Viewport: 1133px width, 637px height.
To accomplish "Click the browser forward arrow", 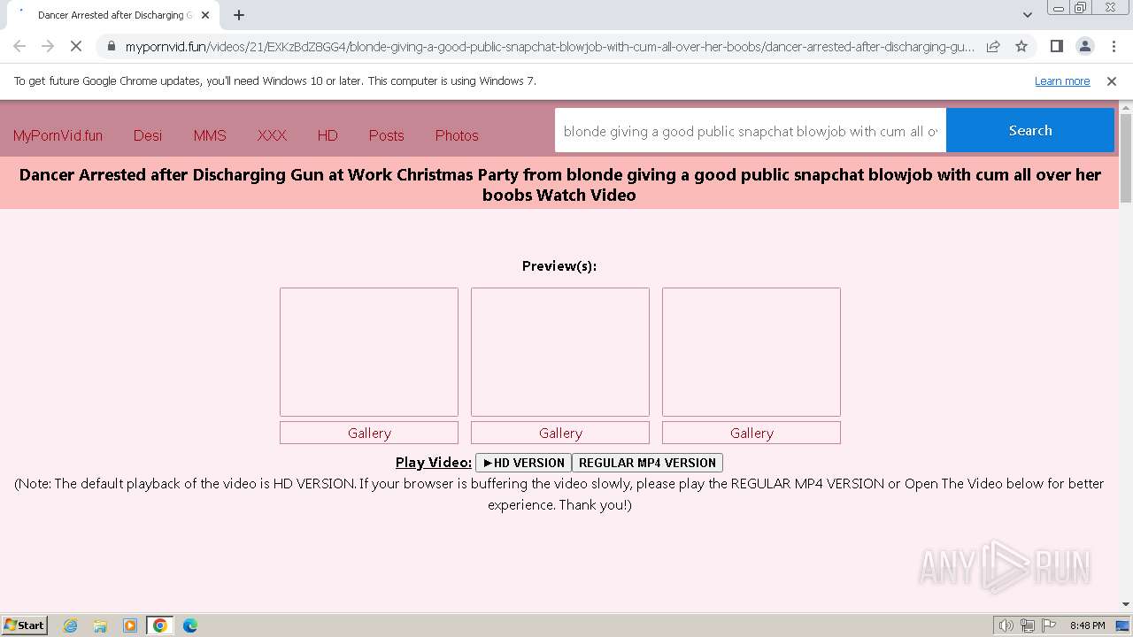I will [x=48, y=46].
